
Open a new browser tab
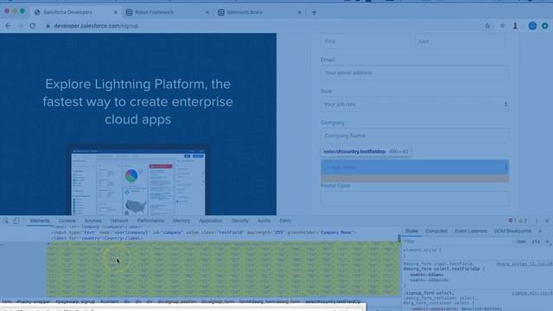click(x=314, y=12)
